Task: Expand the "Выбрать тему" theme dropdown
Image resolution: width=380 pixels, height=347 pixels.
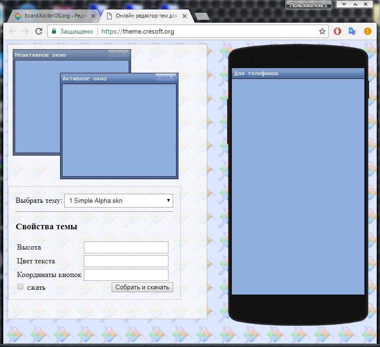Action: coord(119,200)
